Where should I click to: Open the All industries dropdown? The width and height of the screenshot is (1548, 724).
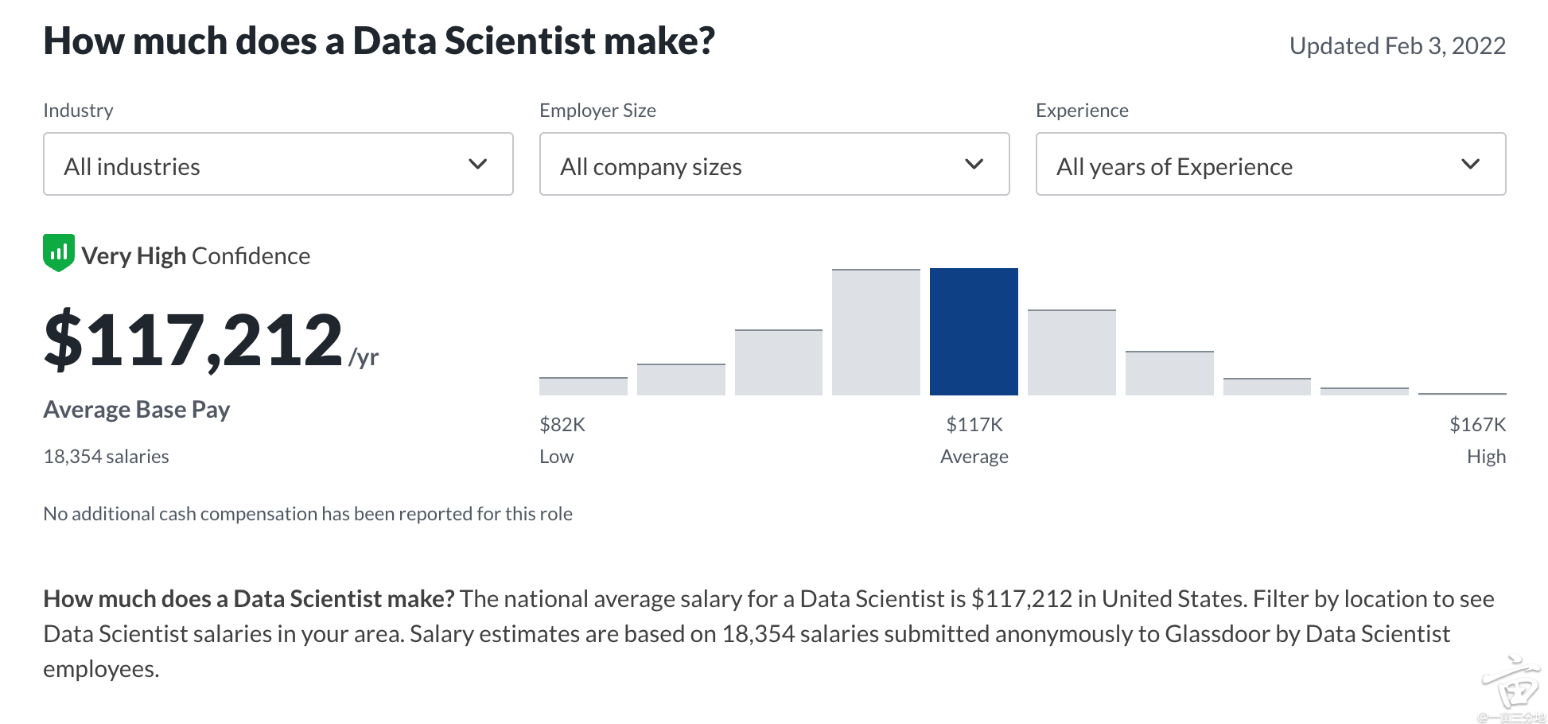[278, 165]
